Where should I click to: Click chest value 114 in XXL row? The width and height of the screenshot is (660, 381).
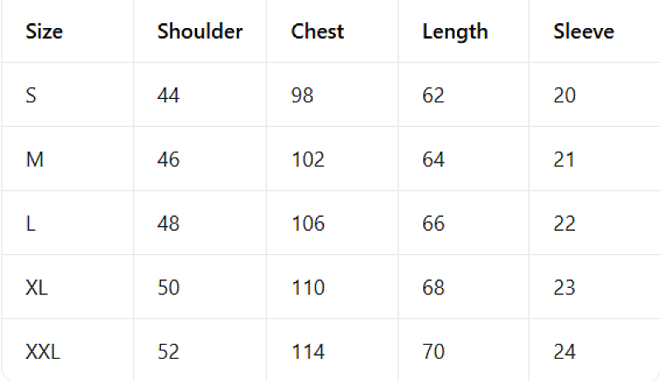click(308, 352)
